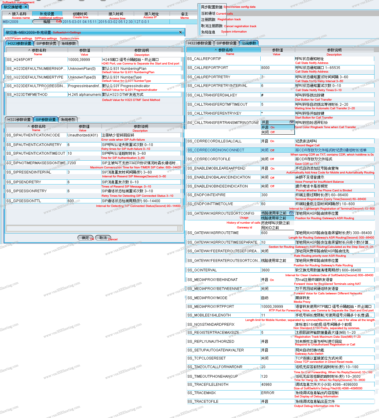The width and height of the screenshot is (379, 418).
Task: Pick 历史呼叫次数之前 in the dropdown list
Action: click(x=278, y=223)
